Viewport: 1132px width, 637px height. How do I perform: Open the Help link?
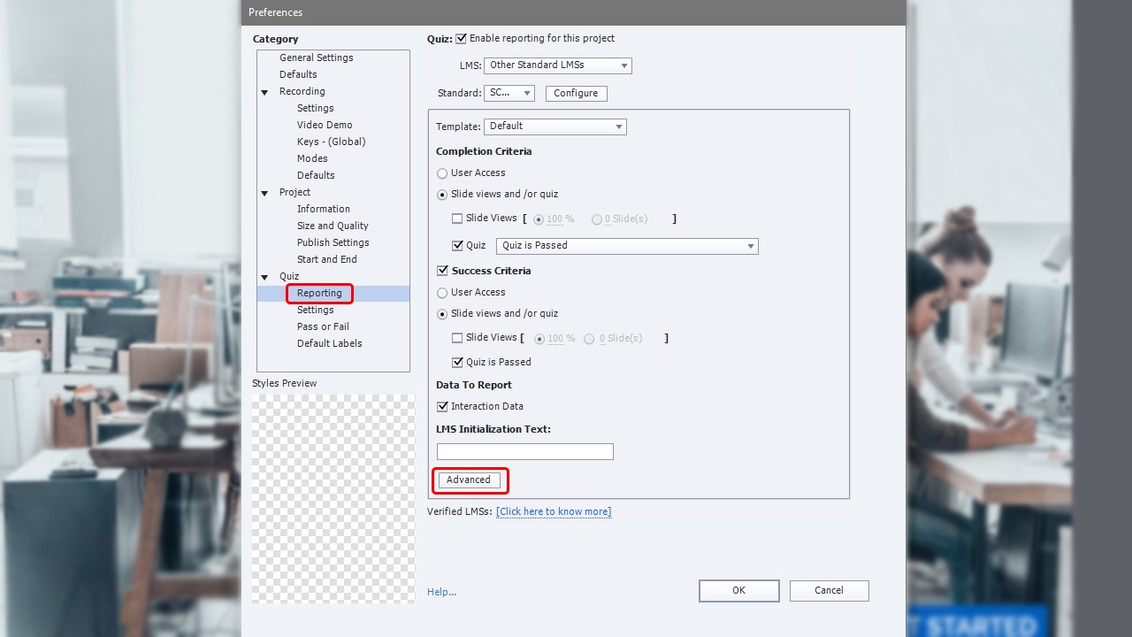click(x=442, y=592)
